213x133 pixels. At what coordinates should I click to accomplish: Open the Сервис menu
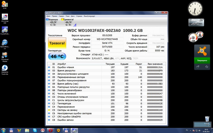[61, 16]
